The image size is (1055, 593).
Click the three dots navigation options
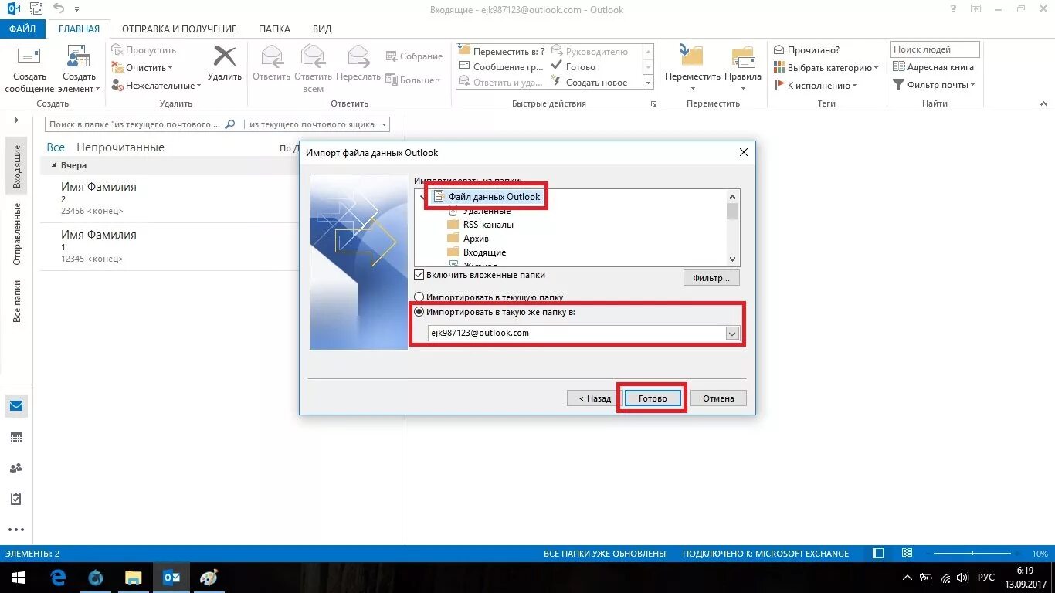pyautogui.click(x=16, y=530)
